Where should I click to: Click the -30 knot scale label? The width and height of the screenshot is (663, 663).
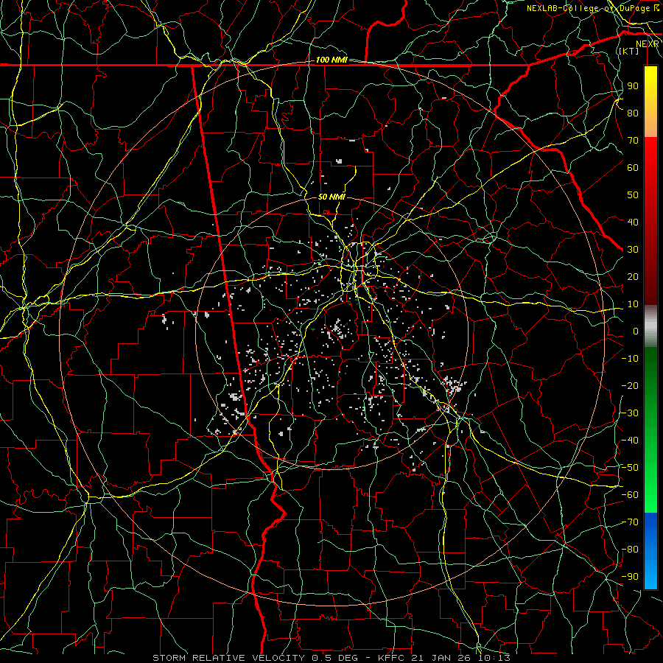click(630, 413)
